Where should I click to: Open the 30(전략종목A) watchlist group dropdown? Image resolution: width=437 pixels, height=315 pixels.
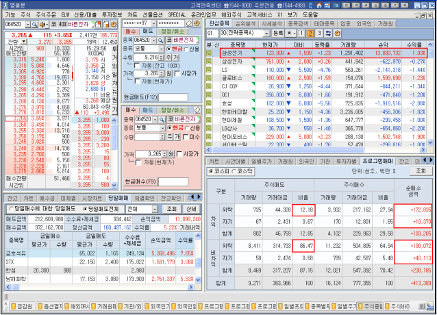coord(266,34)
